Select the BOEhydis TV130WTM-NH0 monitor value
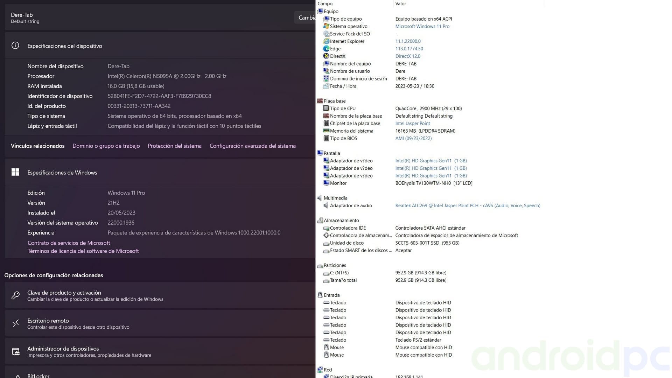The height and width of the screenshot is (378, 672). coord(434,183)
